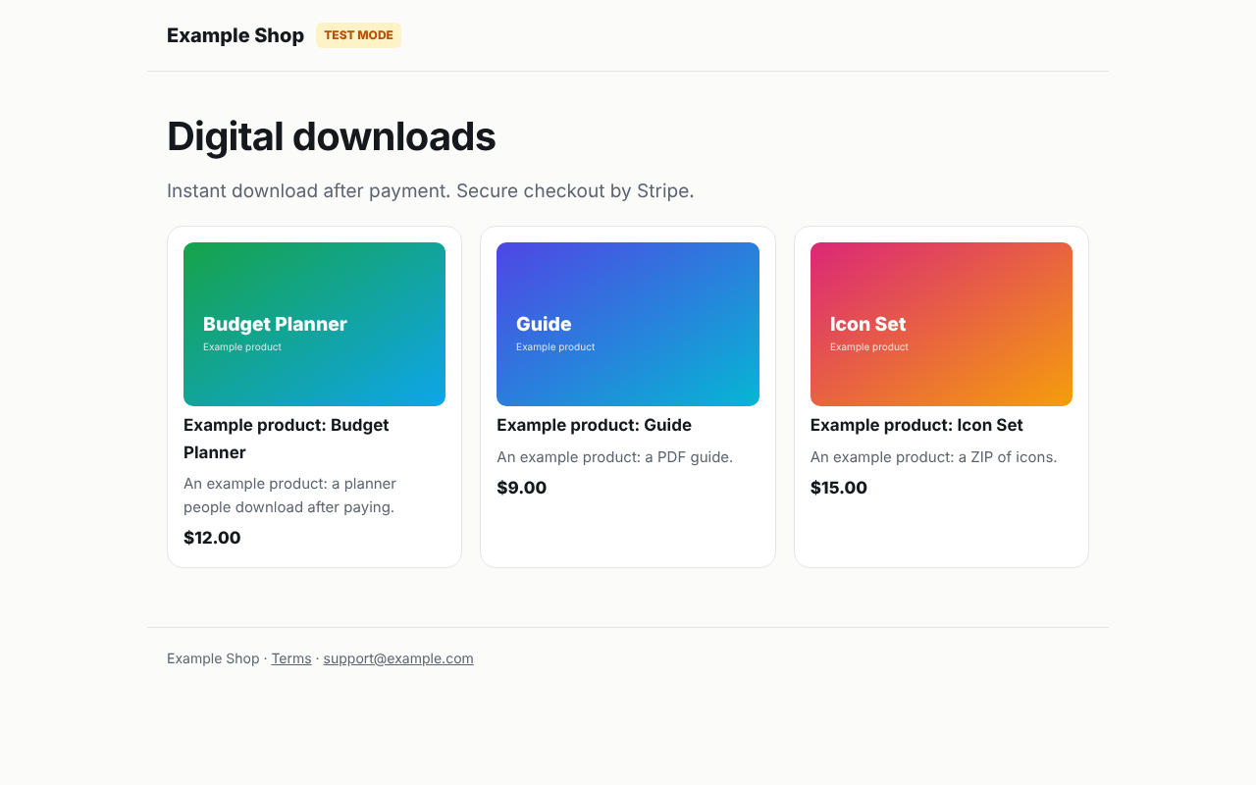Open the Terms link in footer

click(x=291, y=658)
